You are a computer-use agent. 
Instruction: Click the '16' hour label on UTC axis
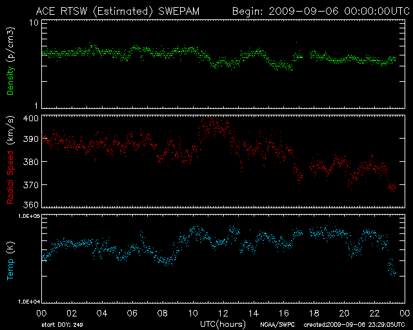pos(284,313)
